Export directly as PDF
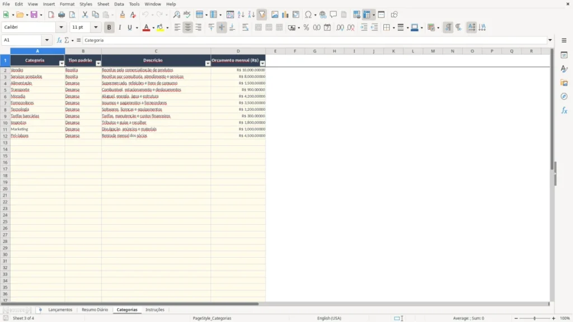Screen dimensions: 573x322 pos(51,15)
